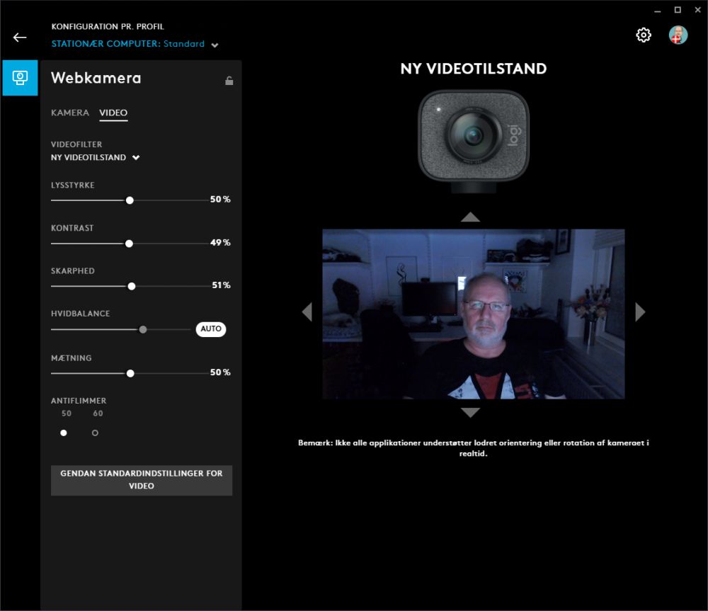Viewport: 708px width, 611px height.
Task: Click the Kontrast slider handle
Action: pyautogui.click(x=129, y=244)
